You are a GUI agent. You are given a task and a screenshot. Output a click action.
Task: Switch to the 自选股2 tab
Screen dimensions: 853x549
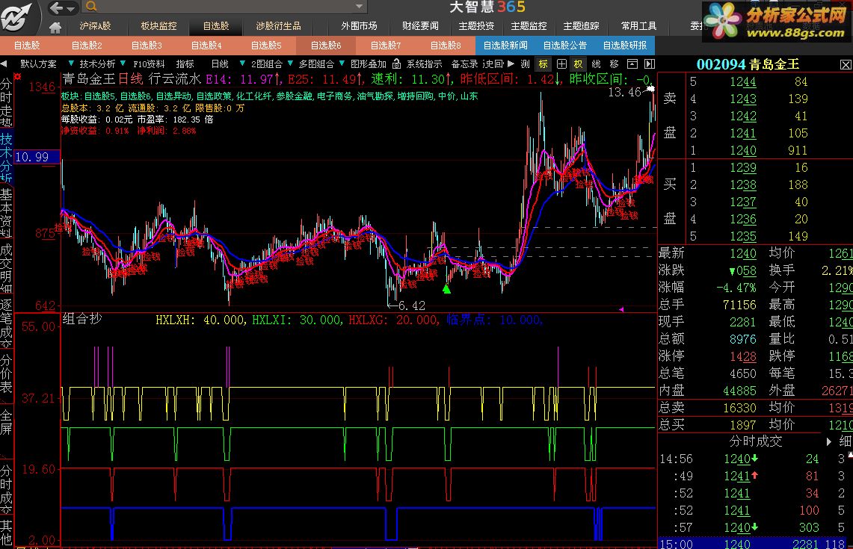(x=87, y=46)
